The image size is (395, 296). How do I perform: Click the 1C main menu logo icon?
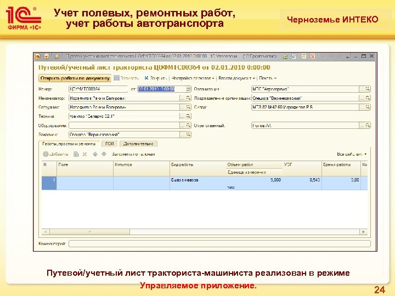[37, 56]
